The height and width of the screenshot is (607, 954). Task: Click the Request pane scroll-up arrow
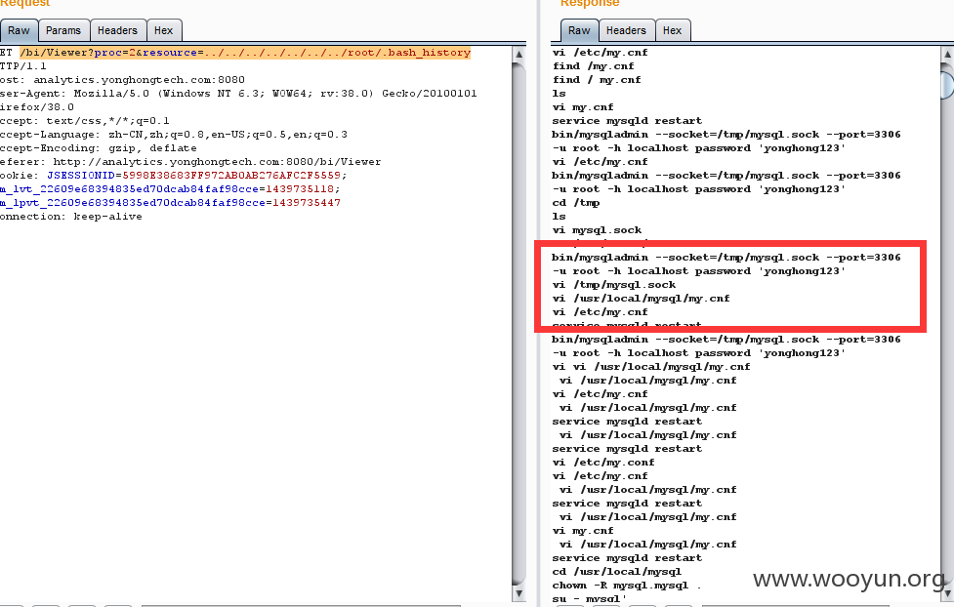[518, 54]
